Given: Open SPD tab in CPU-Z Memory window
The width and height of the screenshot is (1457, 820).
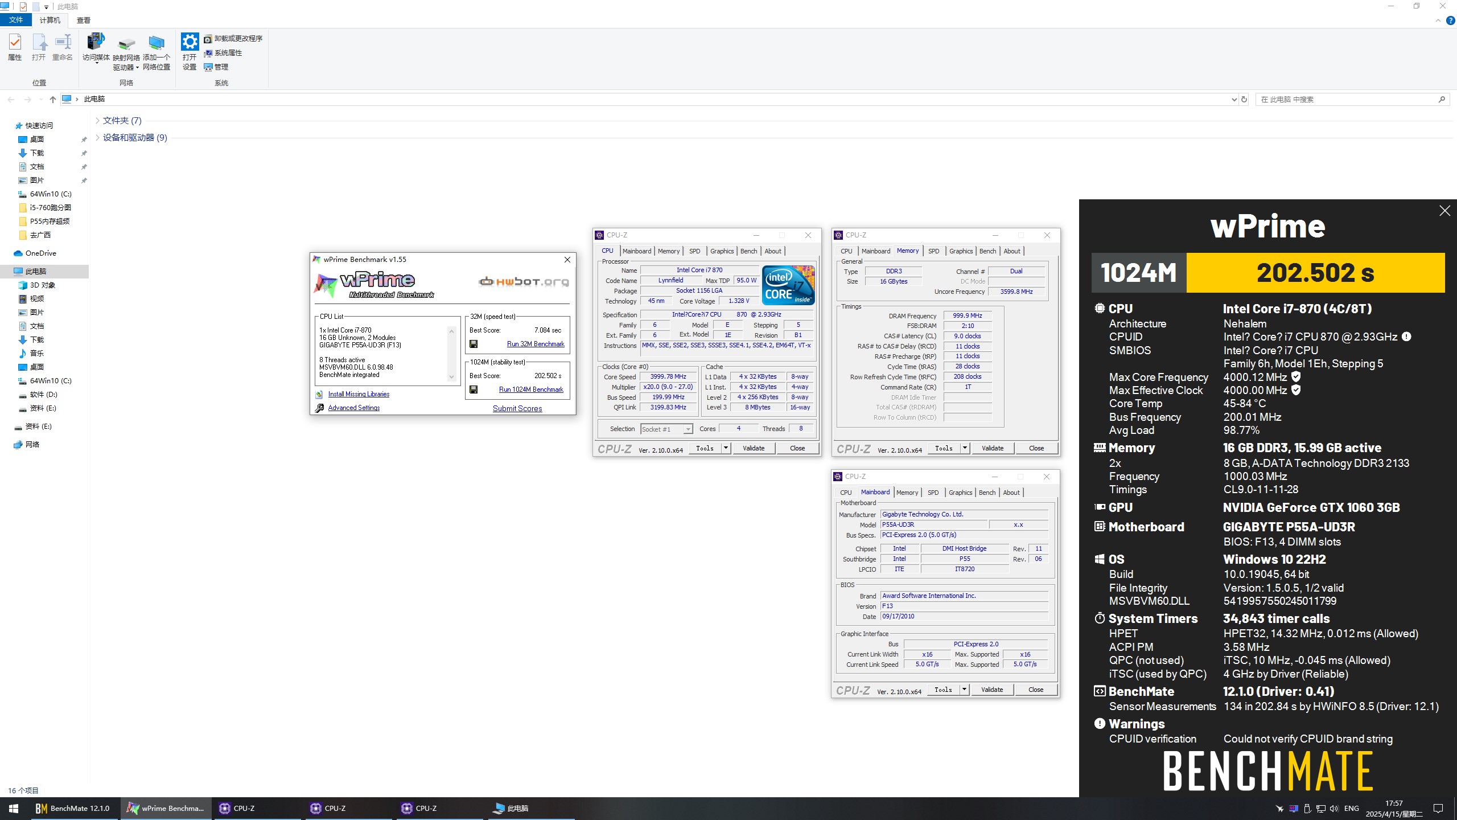Looking at the screenshot, I should click(x=934, y=251).
